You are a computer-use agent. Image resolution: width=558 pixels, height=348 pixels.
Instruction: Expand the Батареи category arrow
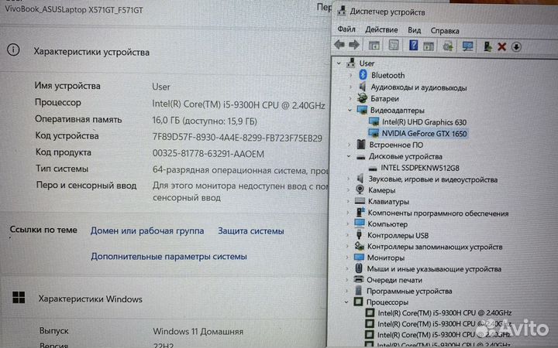[x=350, y=98]
